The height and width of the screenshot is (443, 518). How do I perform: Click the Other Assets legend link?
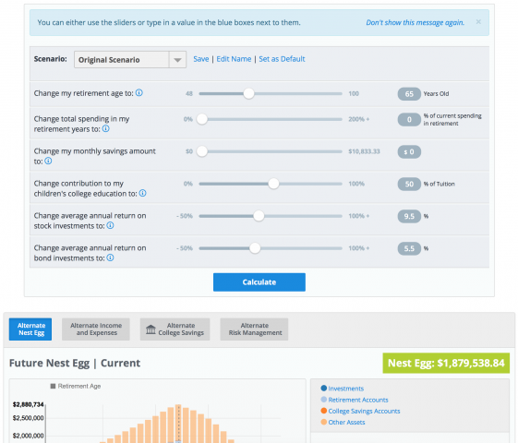[x=346, y=422]
